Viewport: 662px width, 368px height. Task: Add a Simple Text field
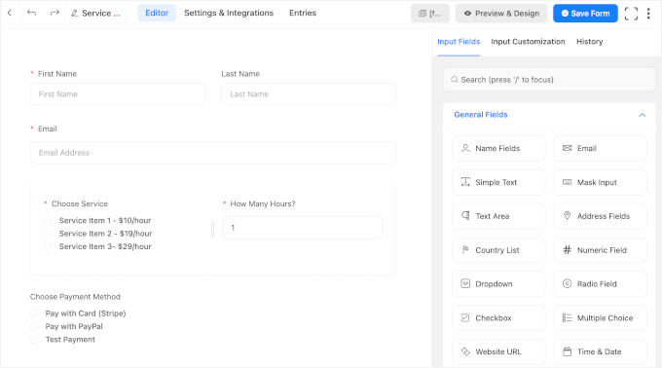coord(498,182)
